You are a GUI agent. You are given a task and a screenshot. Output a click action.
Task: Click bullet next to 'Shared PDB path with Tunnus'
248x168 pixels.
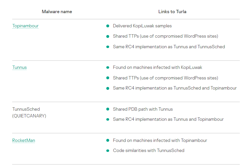108,109
